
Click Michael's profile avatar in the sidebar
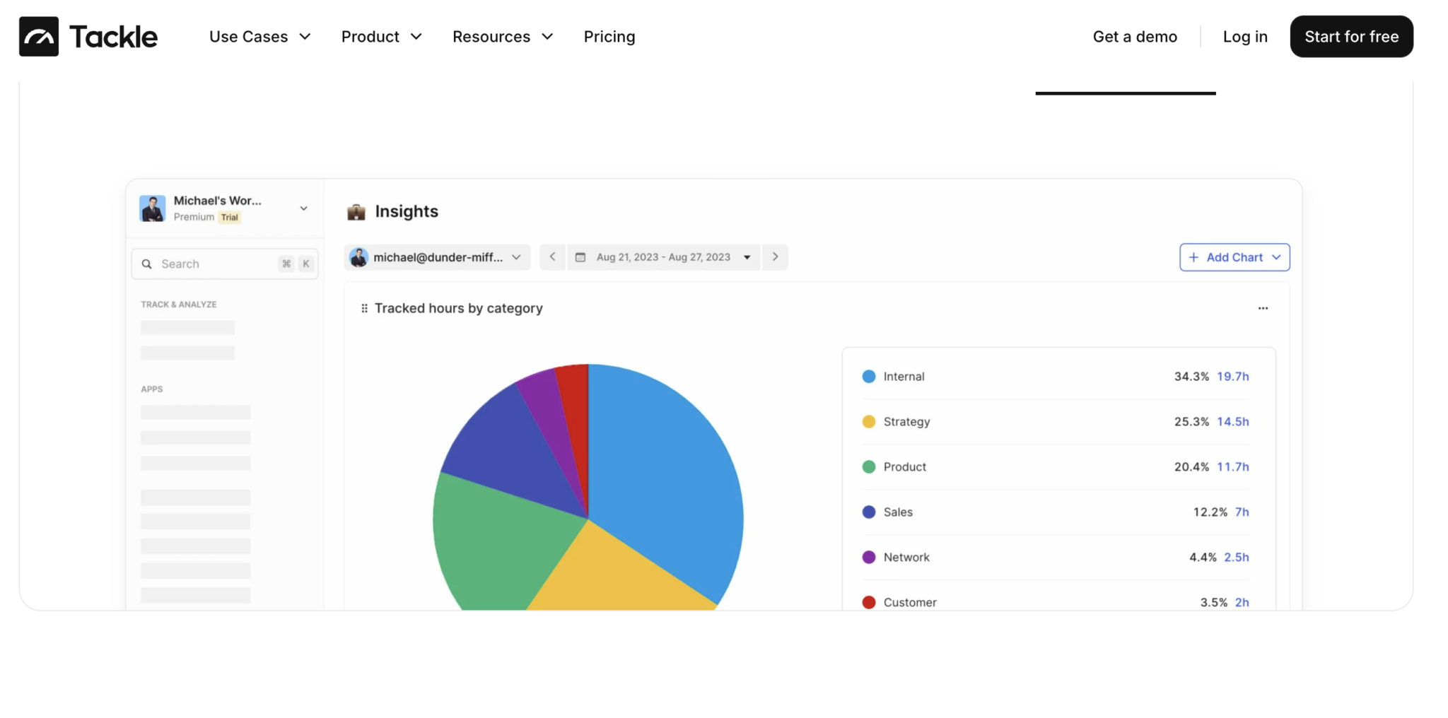tap(153, 208)
